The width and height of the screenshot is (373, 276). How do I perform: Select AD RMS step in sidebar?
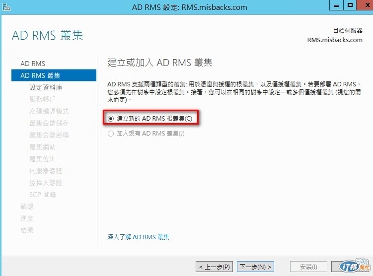click(x=33, y=64)
